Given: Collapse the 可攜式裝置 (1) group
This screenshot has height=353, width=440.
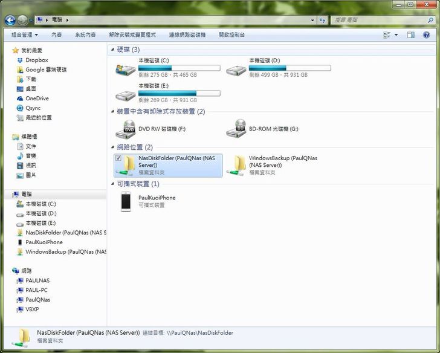Looking at the screenshot, I should tap(112, 184).
